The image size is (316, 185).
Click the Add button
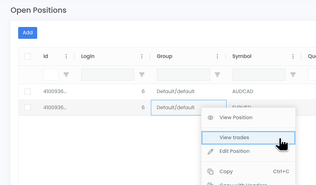[28, 33]
